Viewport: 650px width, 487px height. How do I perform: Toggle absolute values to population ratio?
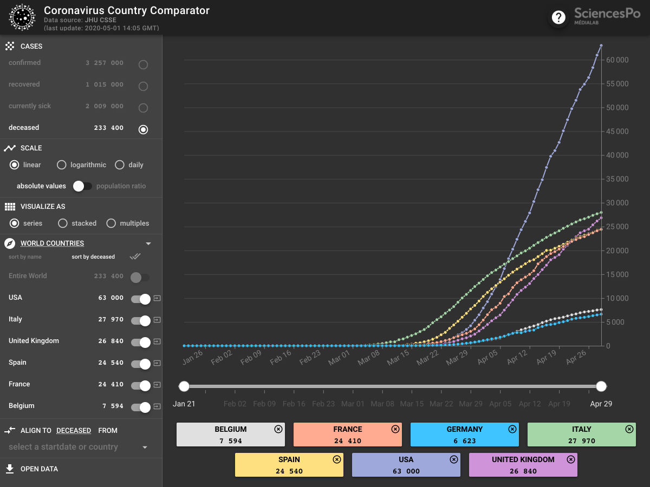[x=83, y=186]
